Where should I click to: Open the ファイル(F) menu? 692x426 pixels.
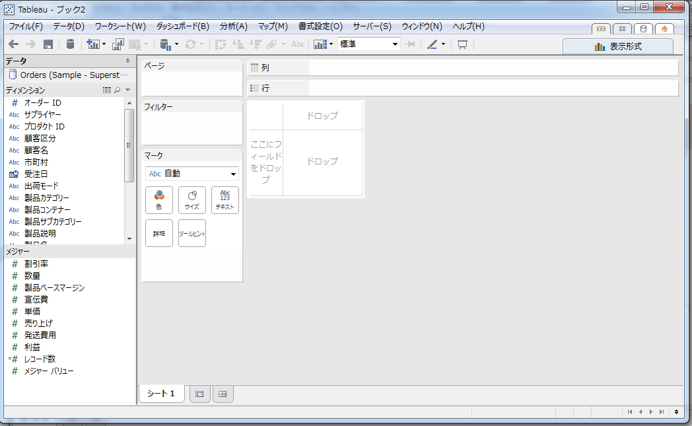[26, 26]
